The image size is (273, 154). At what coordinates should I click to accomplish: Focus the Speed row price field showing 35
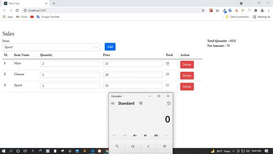coord(133,86)
